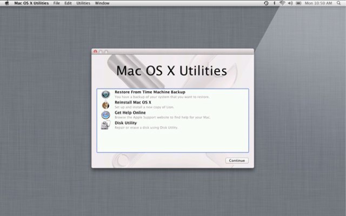The width and height of the screenshot is (346, 216).
Task: Click the Time Machine backup icon
Action: click(x=105, y=94)
